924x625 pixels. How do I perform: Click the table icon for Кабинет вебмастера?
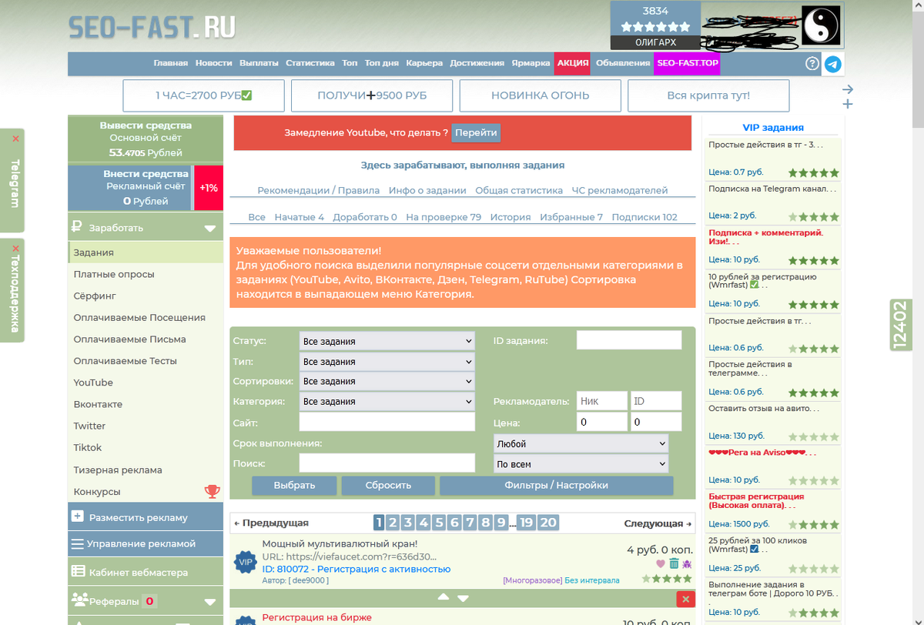pyautogui.click(x=78, y=571)
